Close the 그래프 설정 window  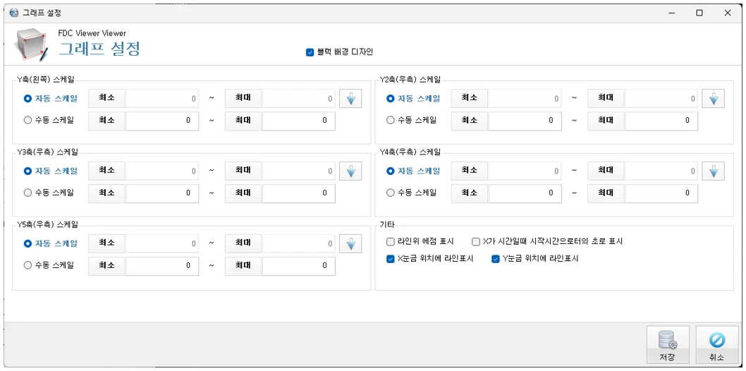[x=728, y=13]
